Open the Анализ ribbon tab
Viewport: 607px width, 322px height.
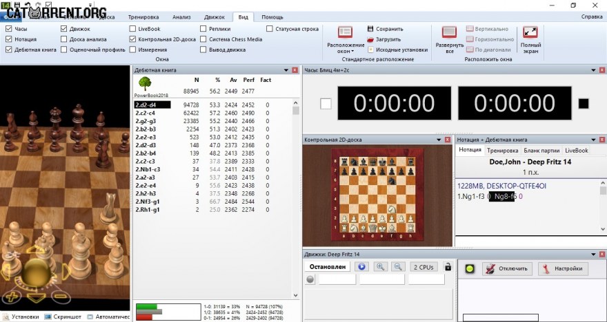click(x=181, y=17)
